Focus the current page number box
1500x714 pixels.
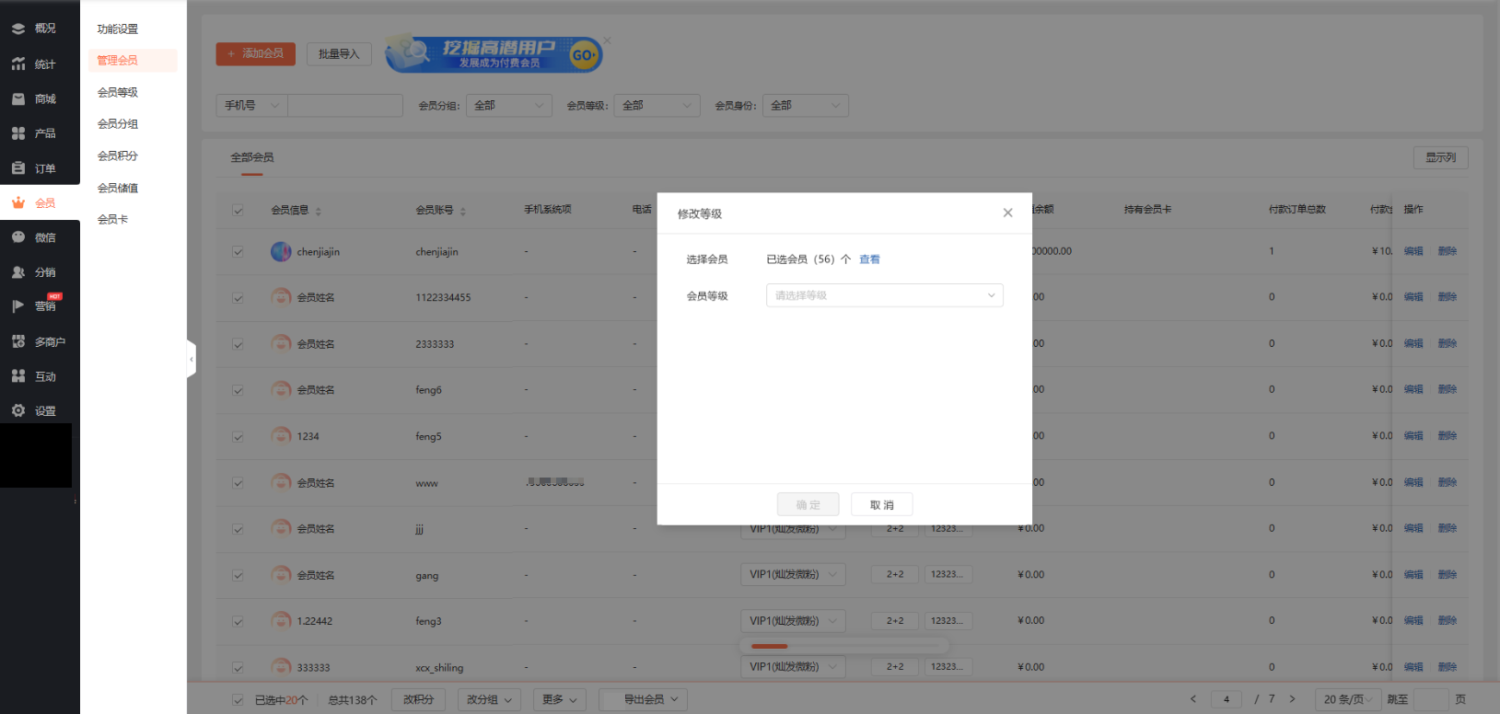(1227, 699)
